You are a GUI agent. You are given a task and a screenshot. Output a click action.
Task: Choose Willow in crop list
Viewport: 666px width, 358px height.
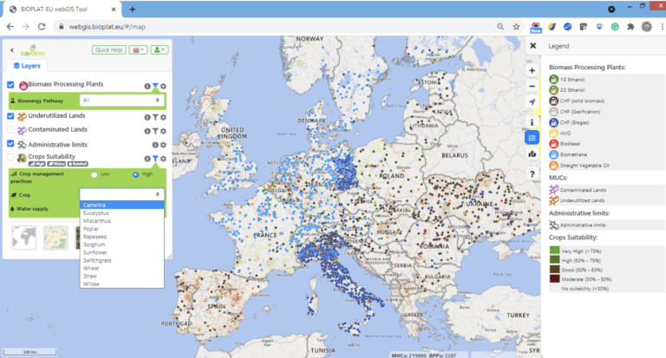point(122,284)
